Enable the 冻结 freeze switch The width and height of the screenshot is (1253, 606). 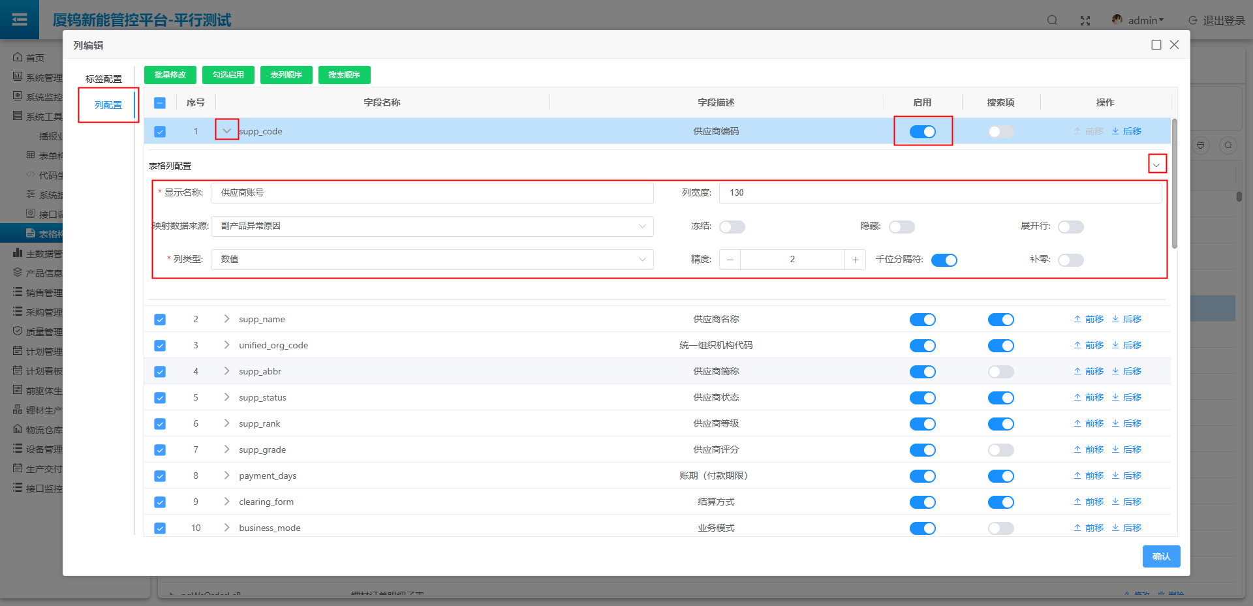point(732,227)
